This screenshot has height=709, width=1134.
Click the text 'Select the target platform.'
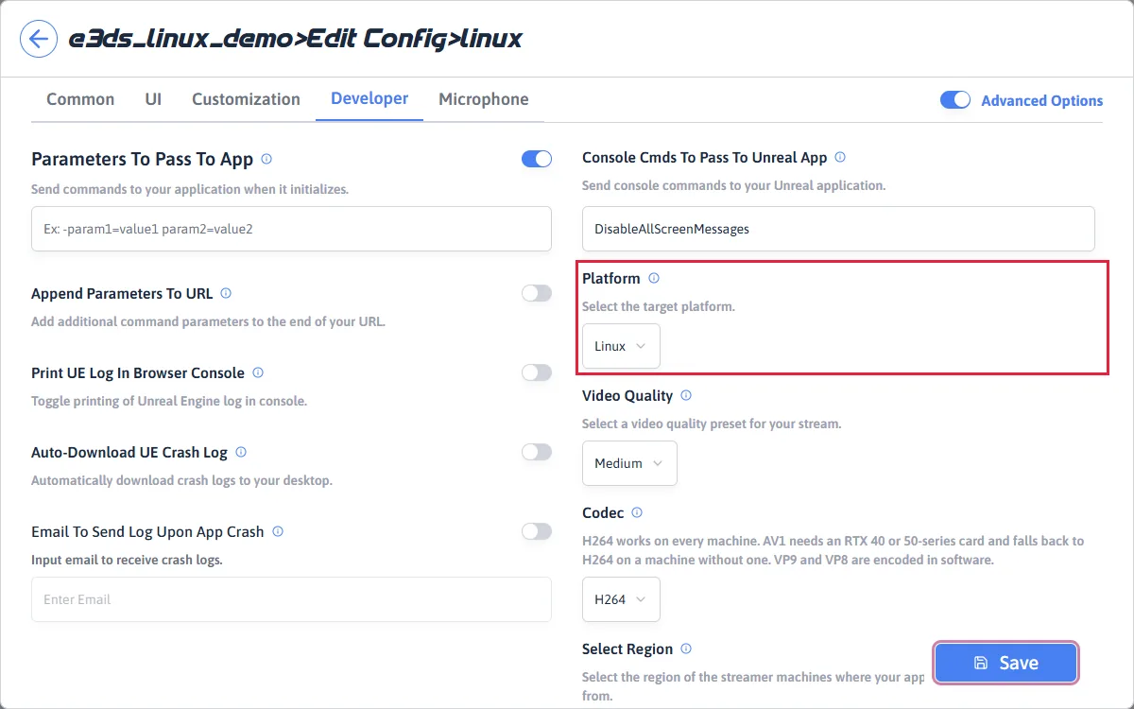[659, 306]
